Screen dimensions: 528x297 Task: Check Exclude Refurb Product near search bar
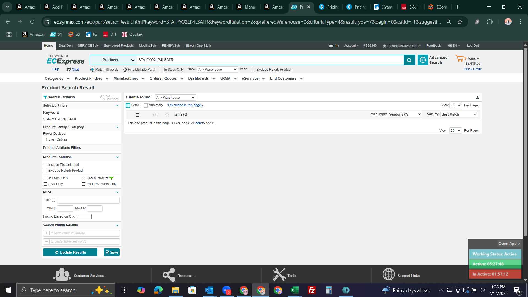coord(253,70)
